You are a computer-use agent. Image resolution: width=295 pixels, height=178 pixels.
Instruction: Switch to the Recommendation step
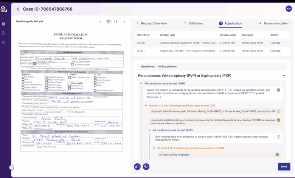pyautogui.click(x=276, y=23)
